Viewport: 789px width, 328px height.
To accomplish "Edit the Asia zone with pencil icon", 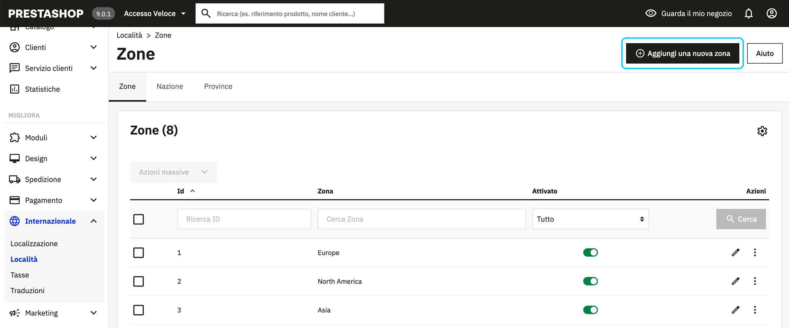I will click(x=736, y=310).
